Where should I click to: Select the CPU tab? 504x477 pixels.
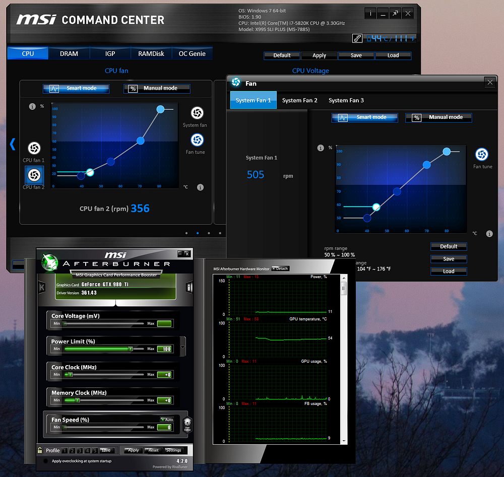pos(28,53)
